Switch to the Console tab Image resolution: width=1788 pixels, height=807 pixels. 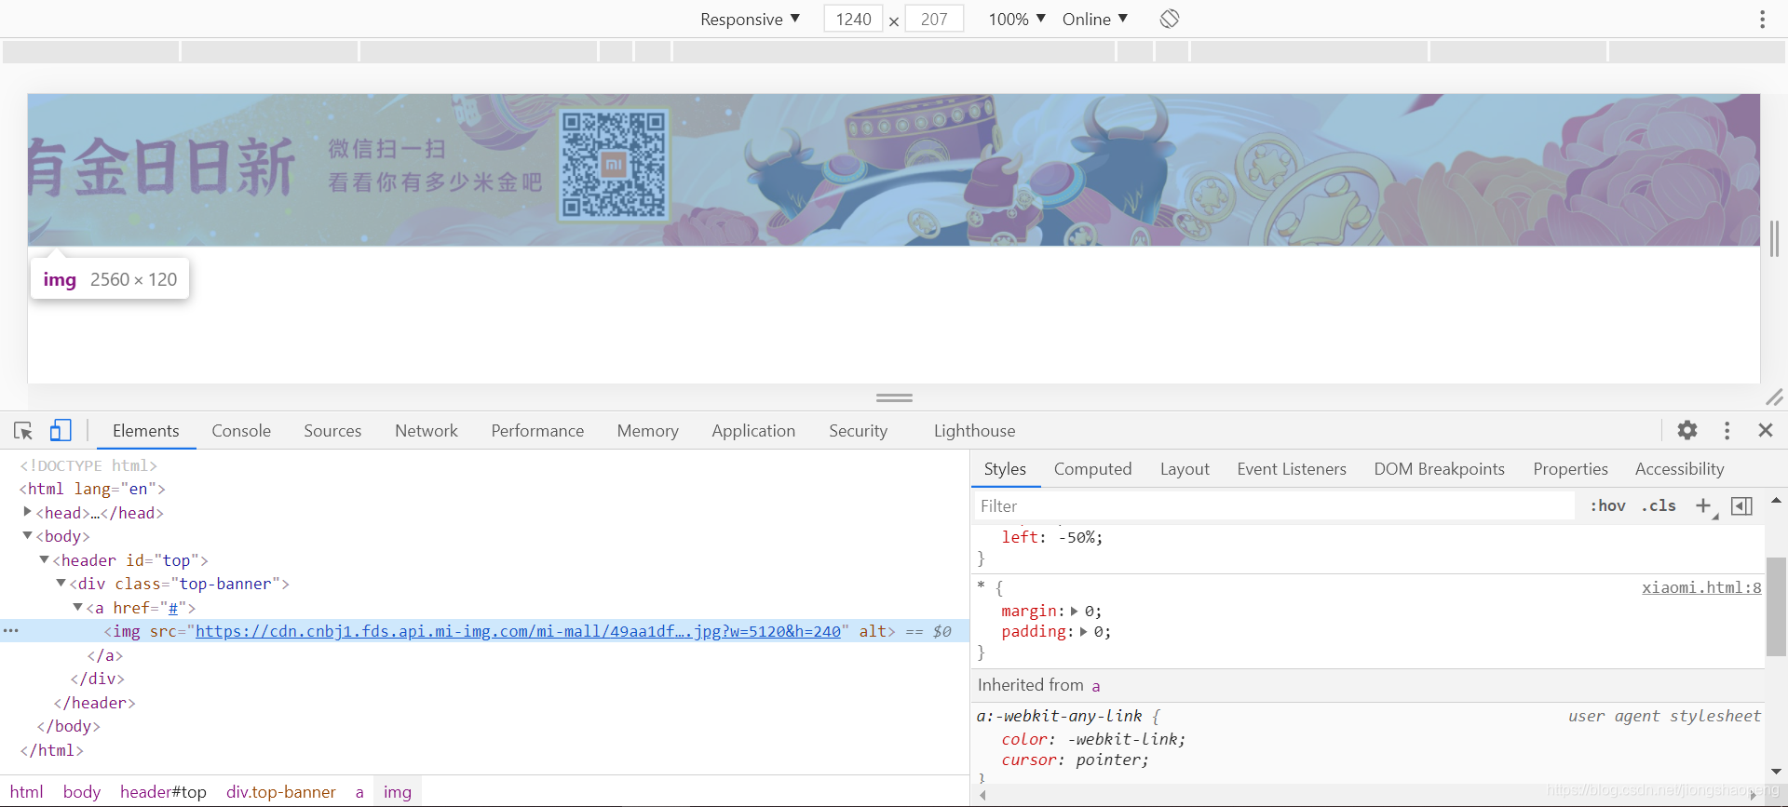tap(241, 431)
